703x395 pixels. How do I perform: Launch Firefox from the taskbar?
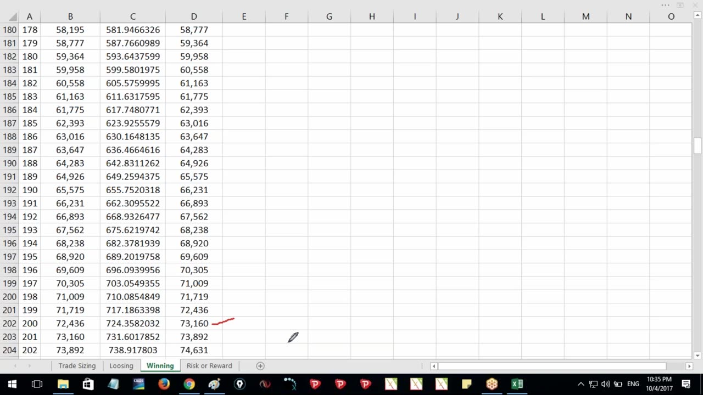point(164,384)
